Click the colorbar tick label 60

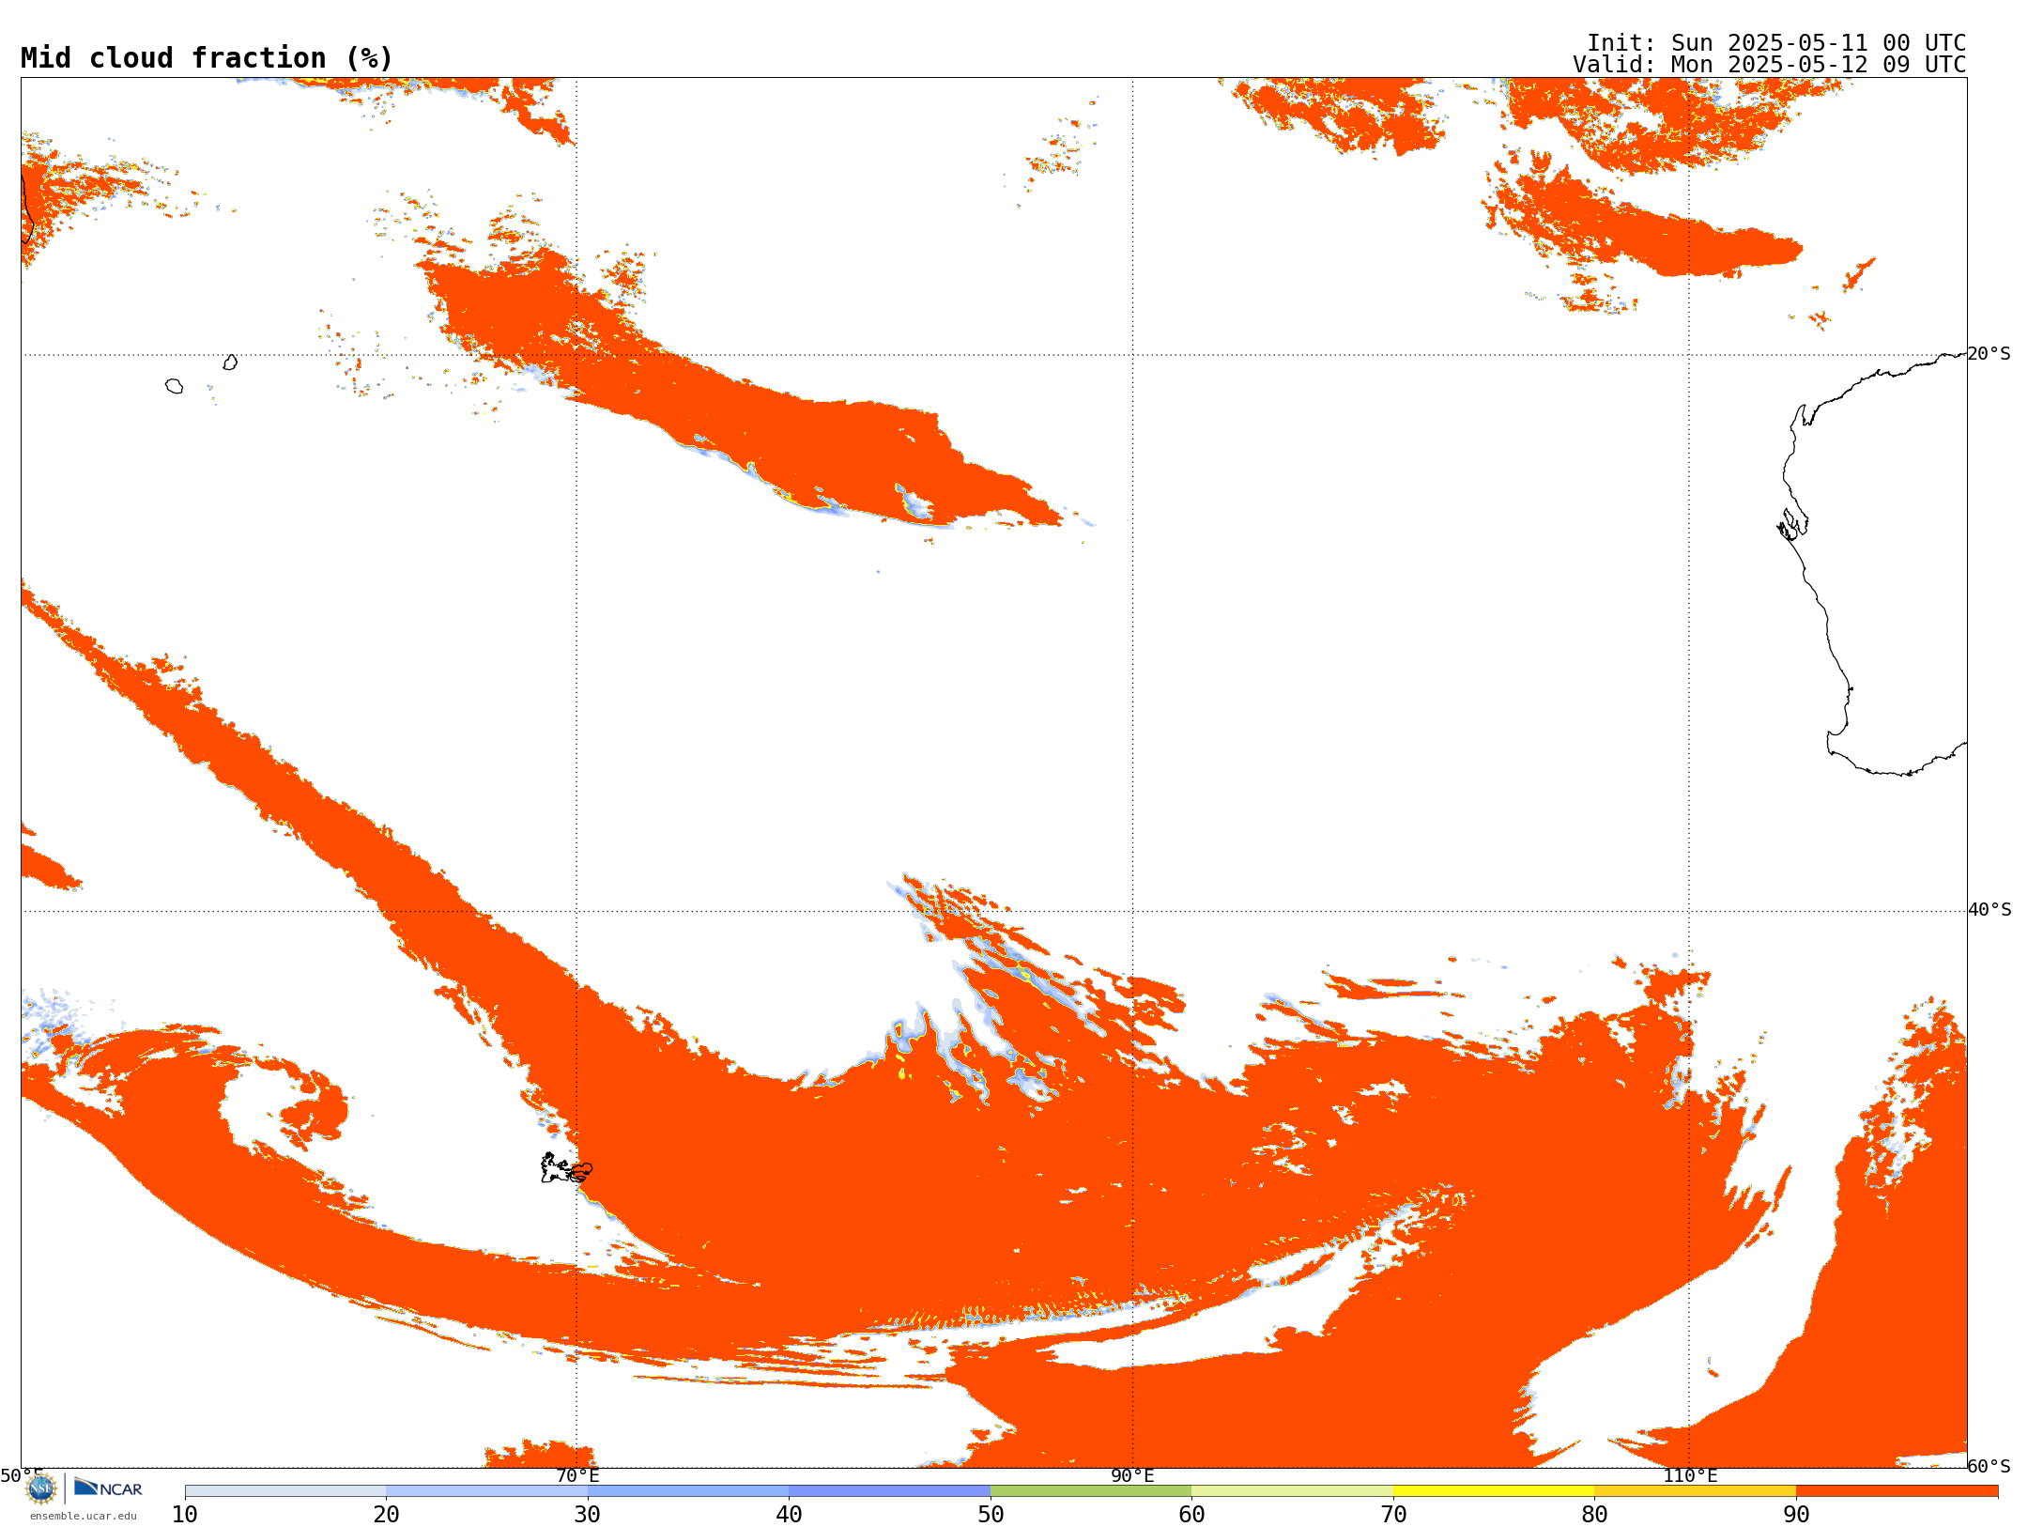coord(1191,1514)
